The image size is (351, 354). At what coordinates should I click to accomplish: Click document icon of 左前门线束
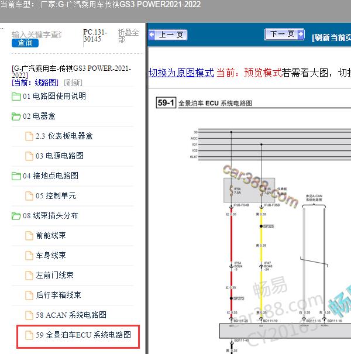[x=29, y=276]
